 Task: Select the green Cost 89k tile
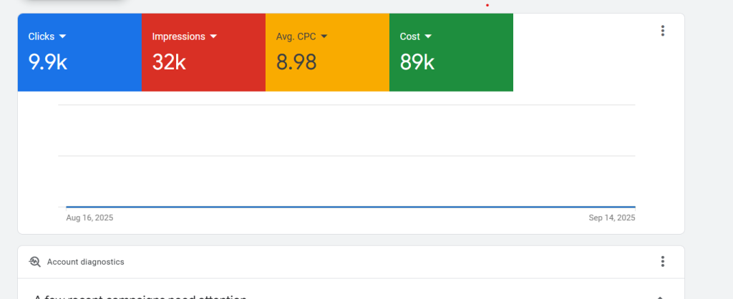click(x=451, y=52)
